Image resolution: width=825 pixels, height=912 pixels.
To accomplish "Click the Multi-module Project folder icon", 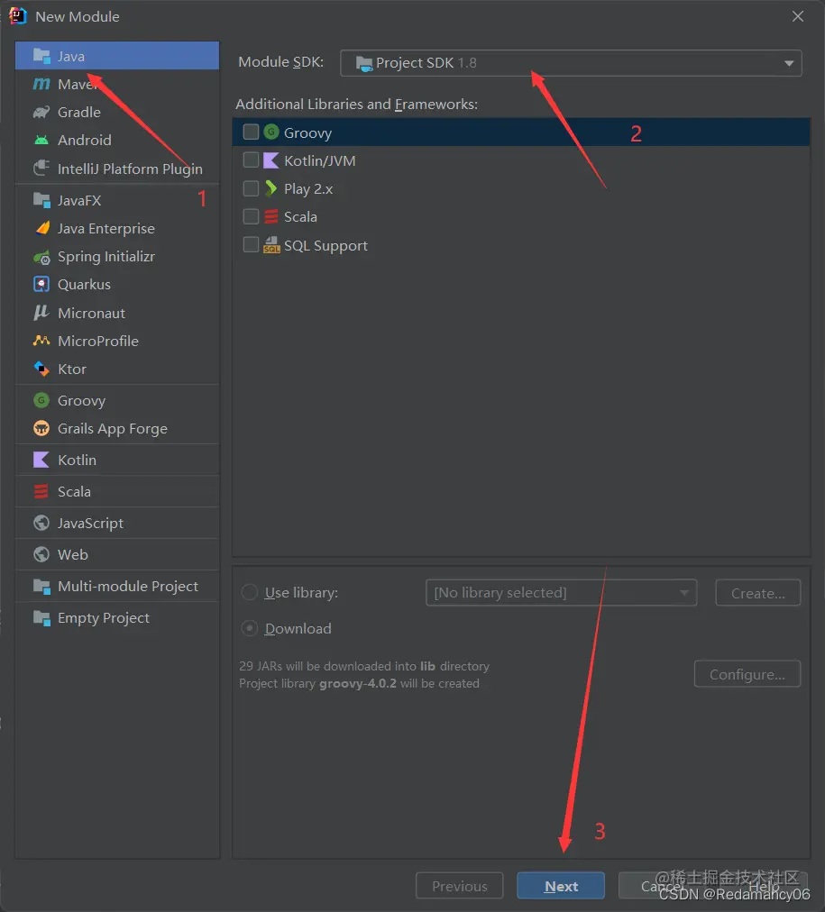I will (41, 587).
